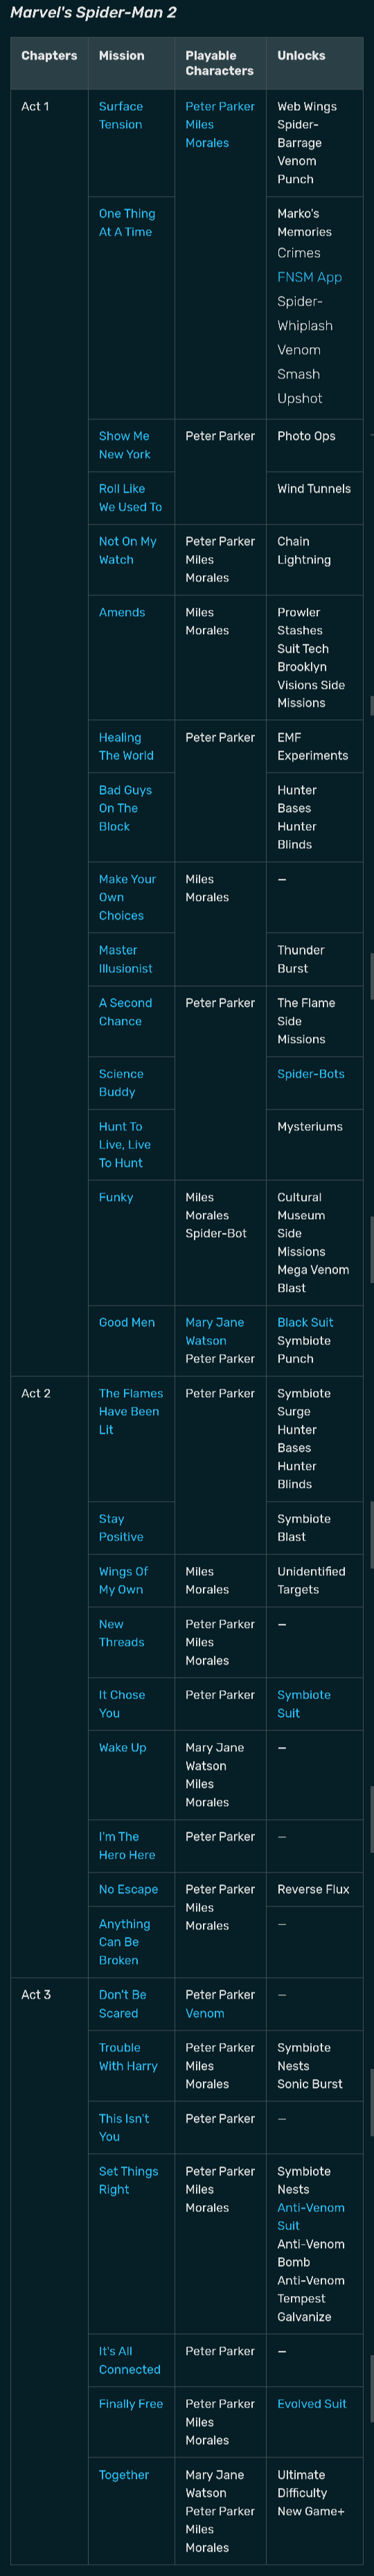Open the Black Suit unlock link
The width and height of the screenshot is (374, 2576).
coord(305,1322)
